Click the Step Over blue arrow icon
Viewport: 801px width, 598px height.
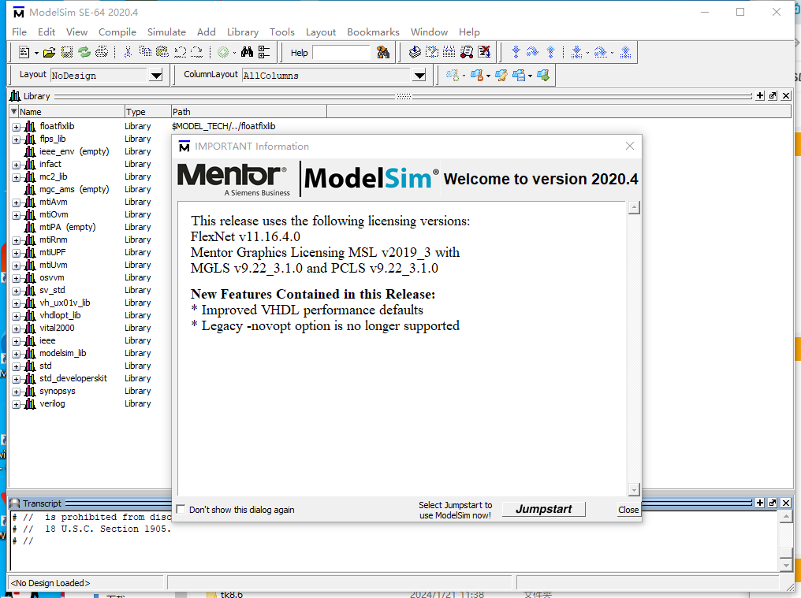(x=532, y=52)
